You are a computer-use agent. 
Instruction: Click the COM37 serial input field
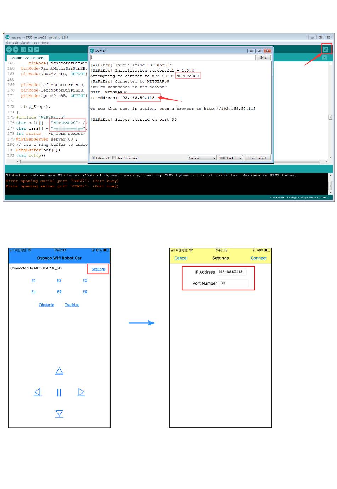coord(173,57)
